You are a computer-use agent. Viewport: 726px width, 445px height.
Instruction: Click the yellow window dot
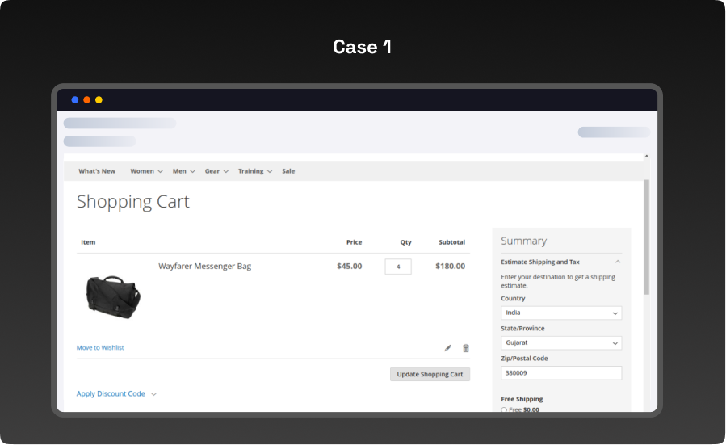tap(99, 100)
